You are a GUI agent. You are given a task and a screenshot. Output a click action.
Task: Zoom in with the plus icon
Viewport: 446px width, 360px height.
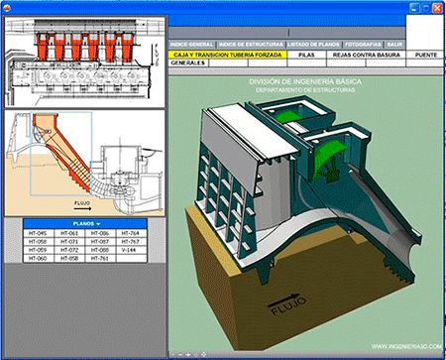coord(188,355)
